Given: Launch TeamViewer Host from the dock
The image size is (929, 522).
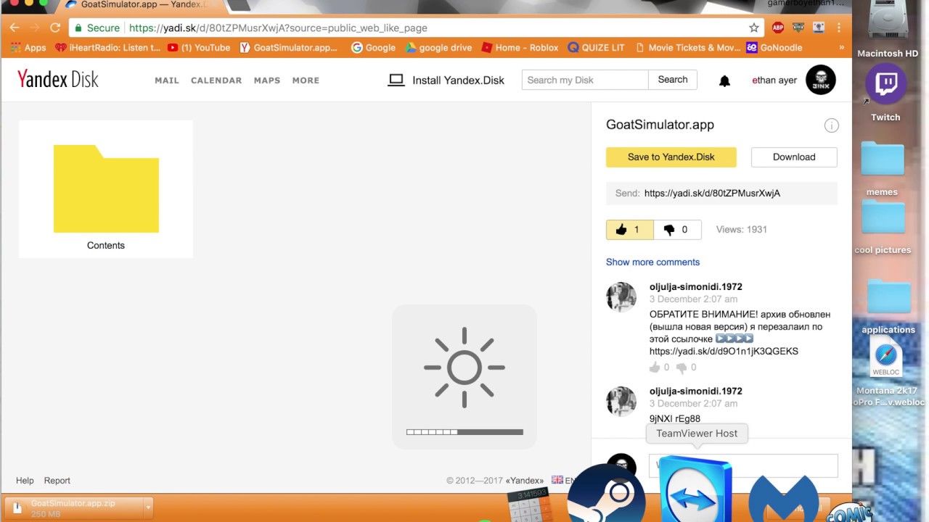Looking at the screenshot, I should coord(696,489).
